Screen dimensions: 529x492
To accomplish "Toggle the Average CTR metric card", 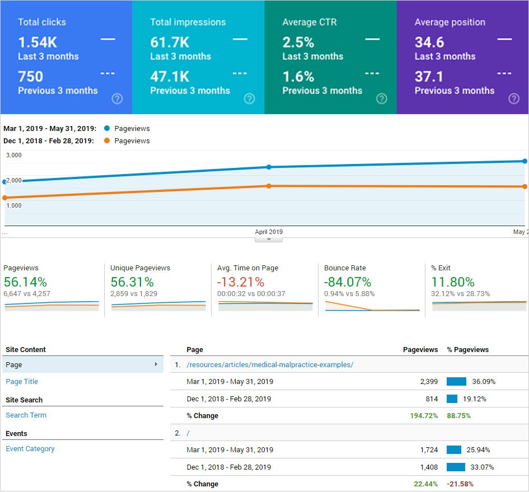I will pyautogui.click(x=331, y=57).
